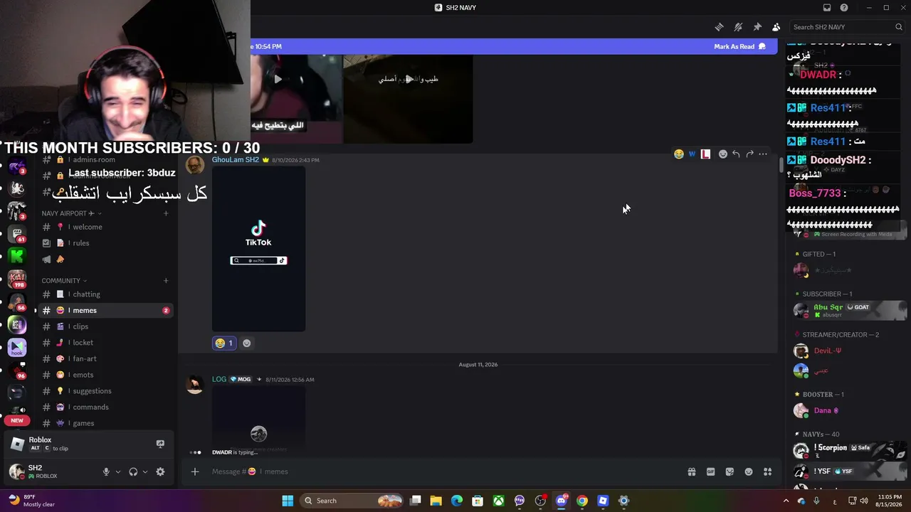Open GhouLam SH2's user profile name
This screenshot has height=512, width=911.
click(236, 160)
